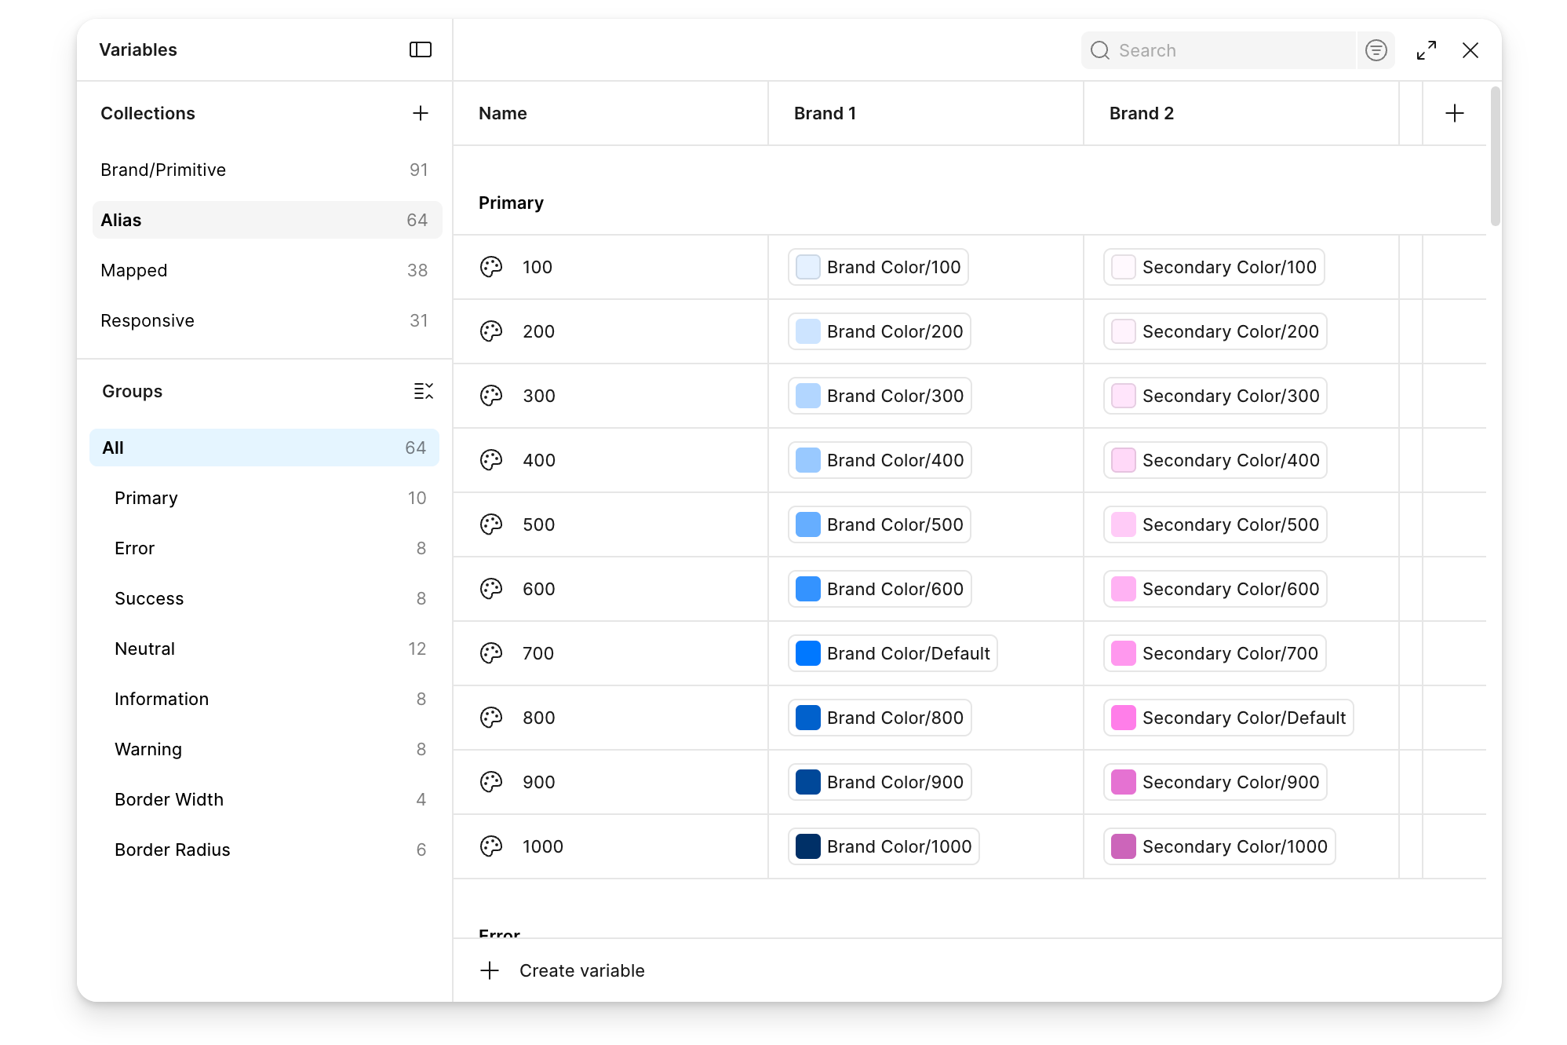Open the filter icon beside Search

[1376, 50]
